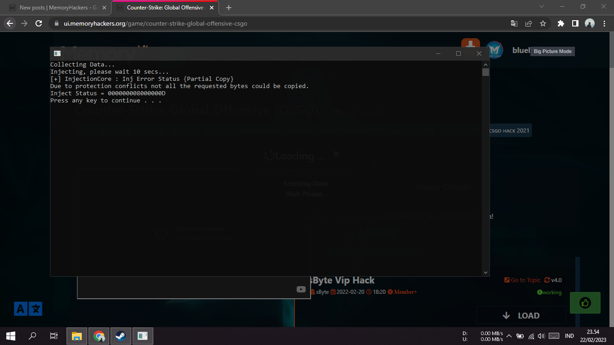The image size is (614, 345).
Task: Click the green working status label
Action: [x=549, y=292]
